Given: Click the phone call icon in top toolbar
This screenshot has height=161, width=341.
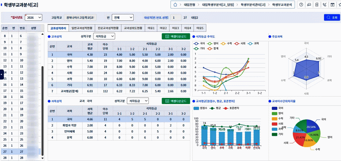Looking at the screenshot, I should (x=325, y=5).
